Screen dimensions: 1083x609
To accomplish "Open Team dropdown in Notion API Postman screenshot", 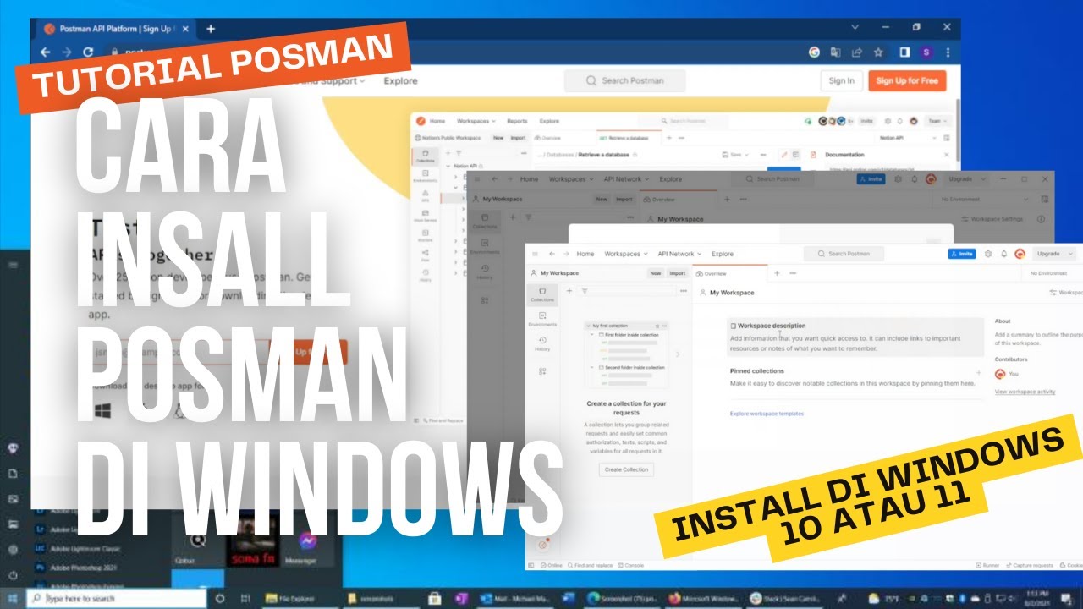I will [x=937, y=121].
